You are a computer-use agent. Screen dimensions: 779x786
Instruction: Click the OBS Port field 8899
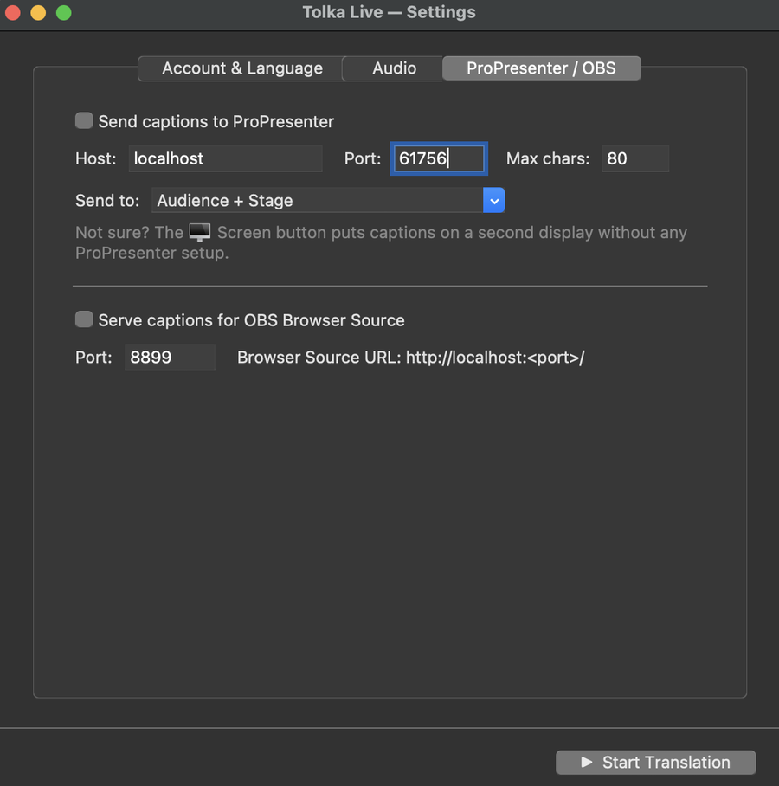[x=170, y=357]
